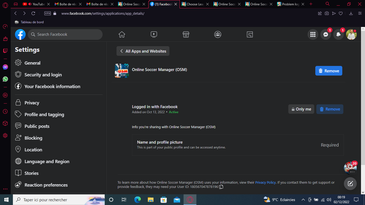Click Remove beside the Online Soccer Manager title
365x205 pixels.
pos(329,71)
